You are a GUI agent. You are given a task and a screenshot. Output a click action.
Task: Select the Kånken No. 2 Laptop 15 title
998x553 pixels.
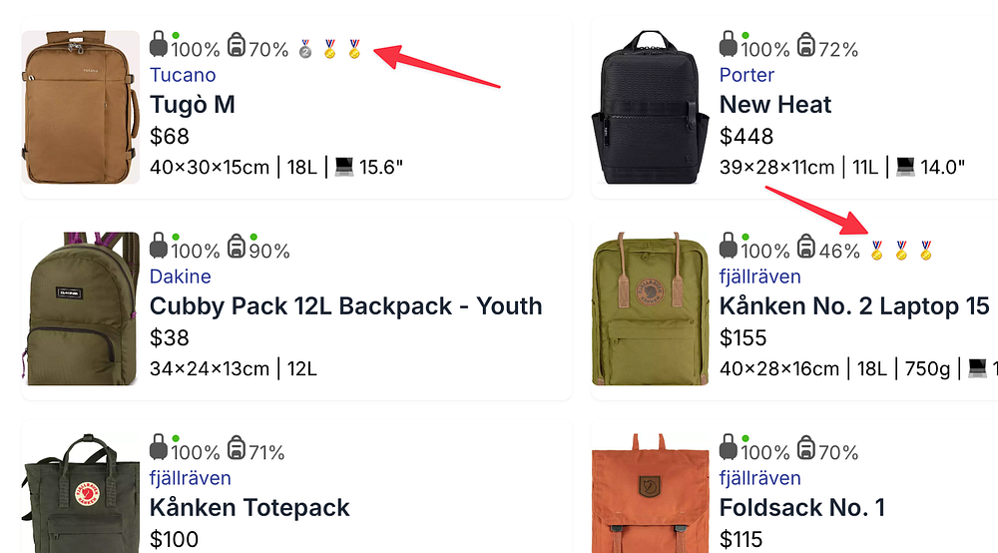point(854,306)
